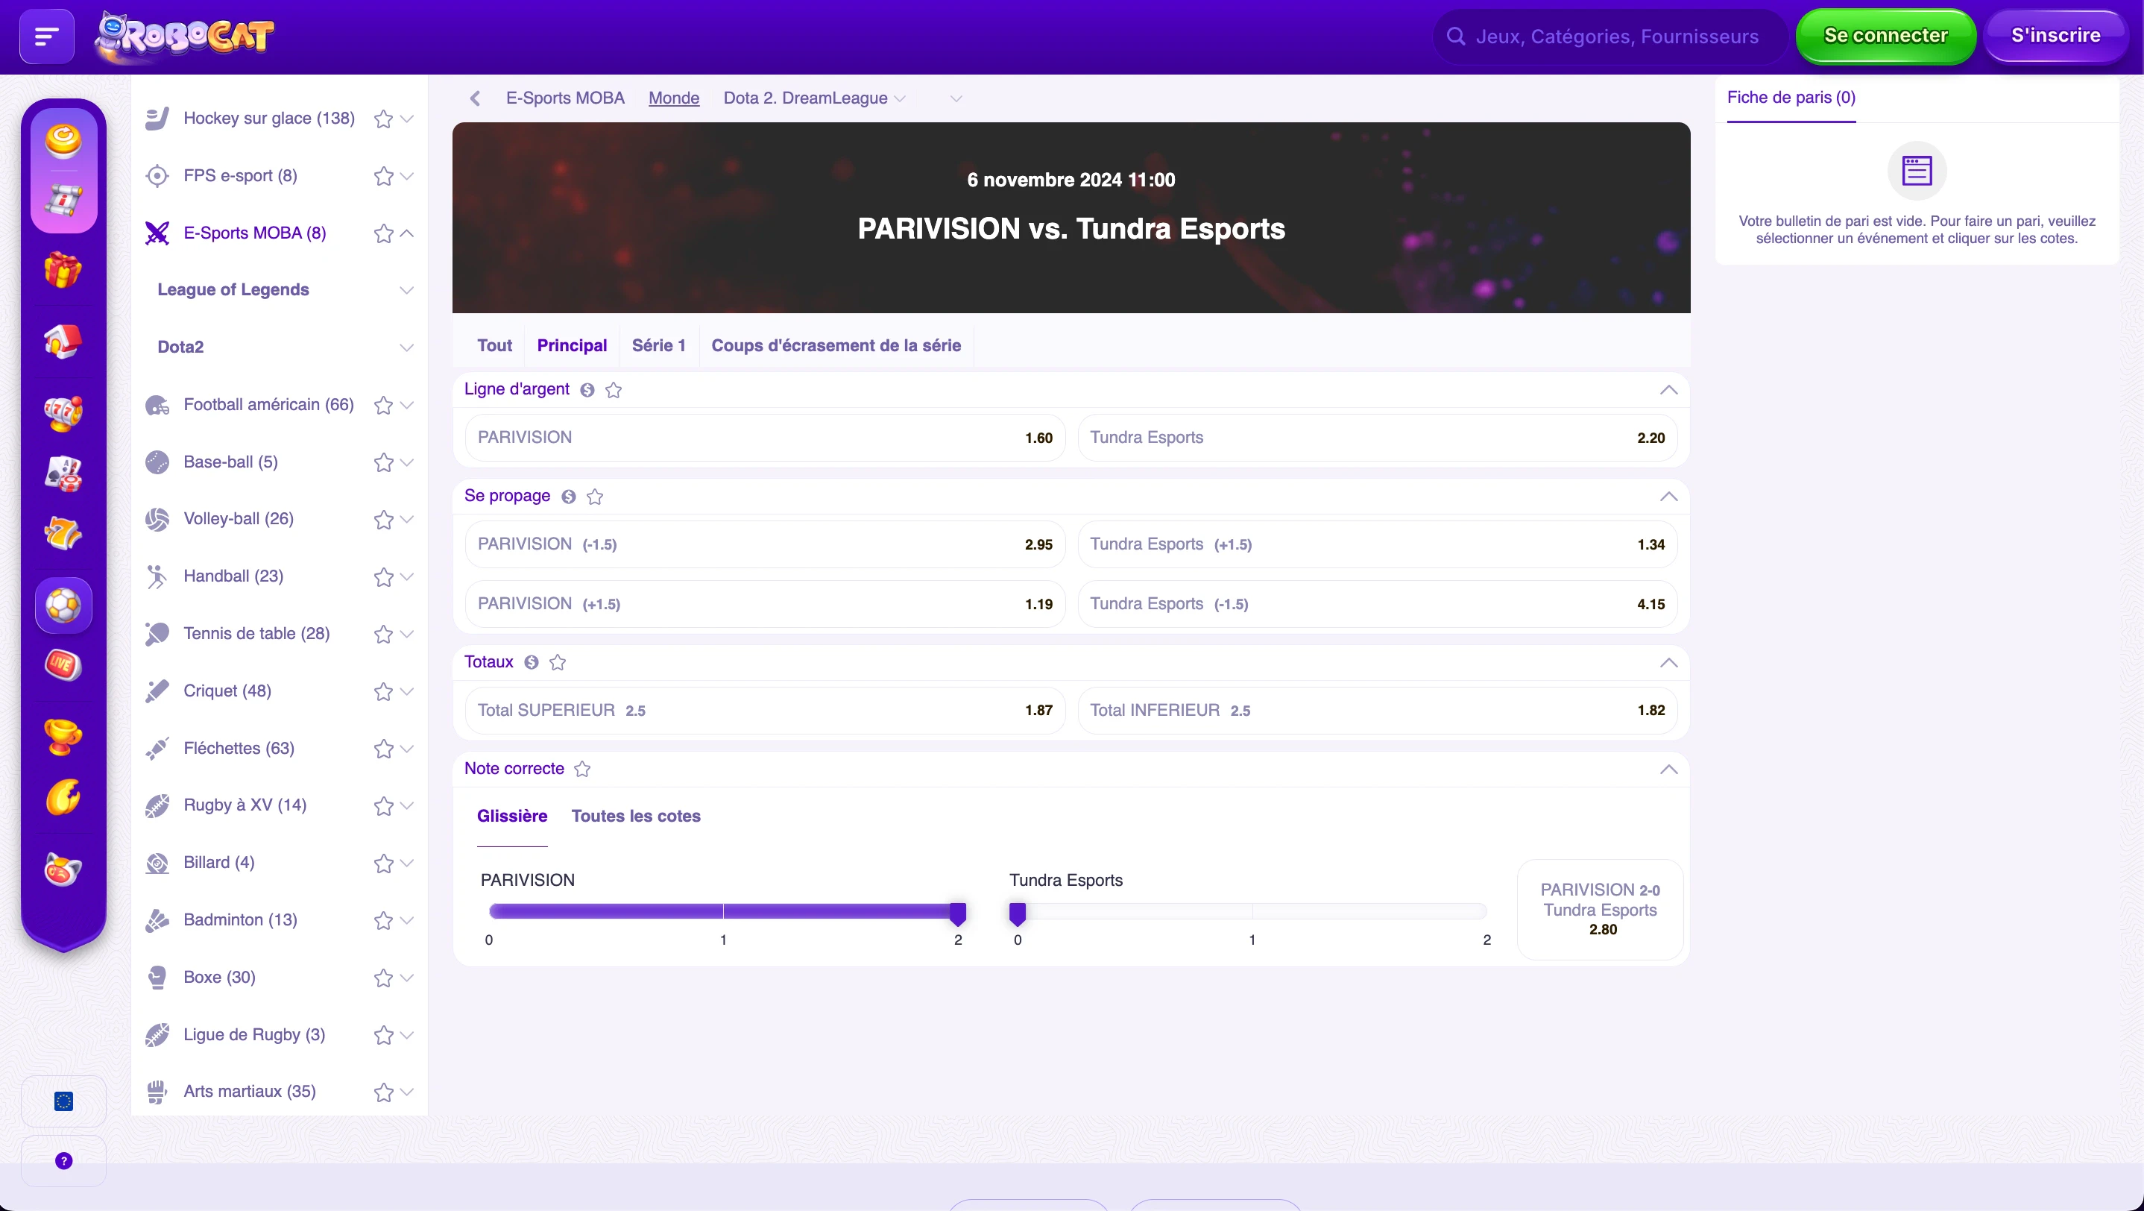Image resolution: width=2144 pixels, height=1211 pixels.
Task: Switch to Toutes les cotes tab
Action: [x=636, y=816]
